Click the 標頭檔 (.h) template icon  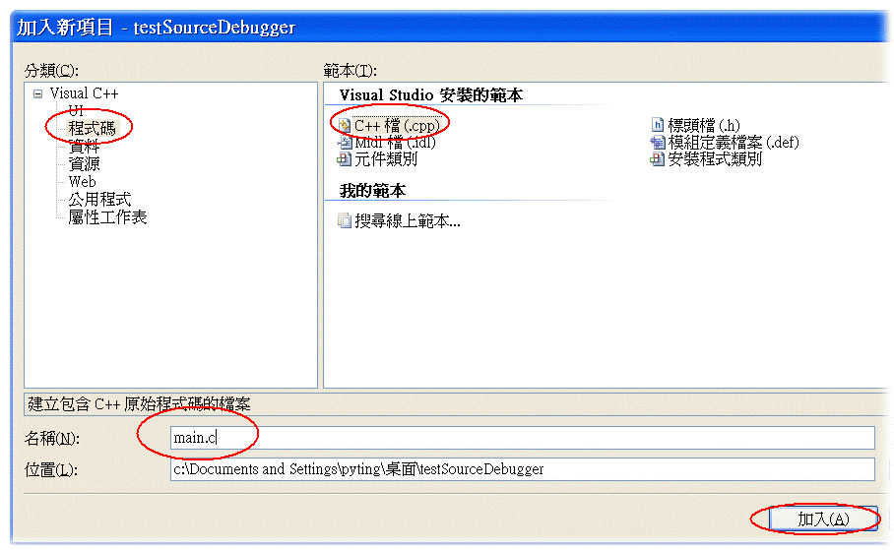(658, 125)
